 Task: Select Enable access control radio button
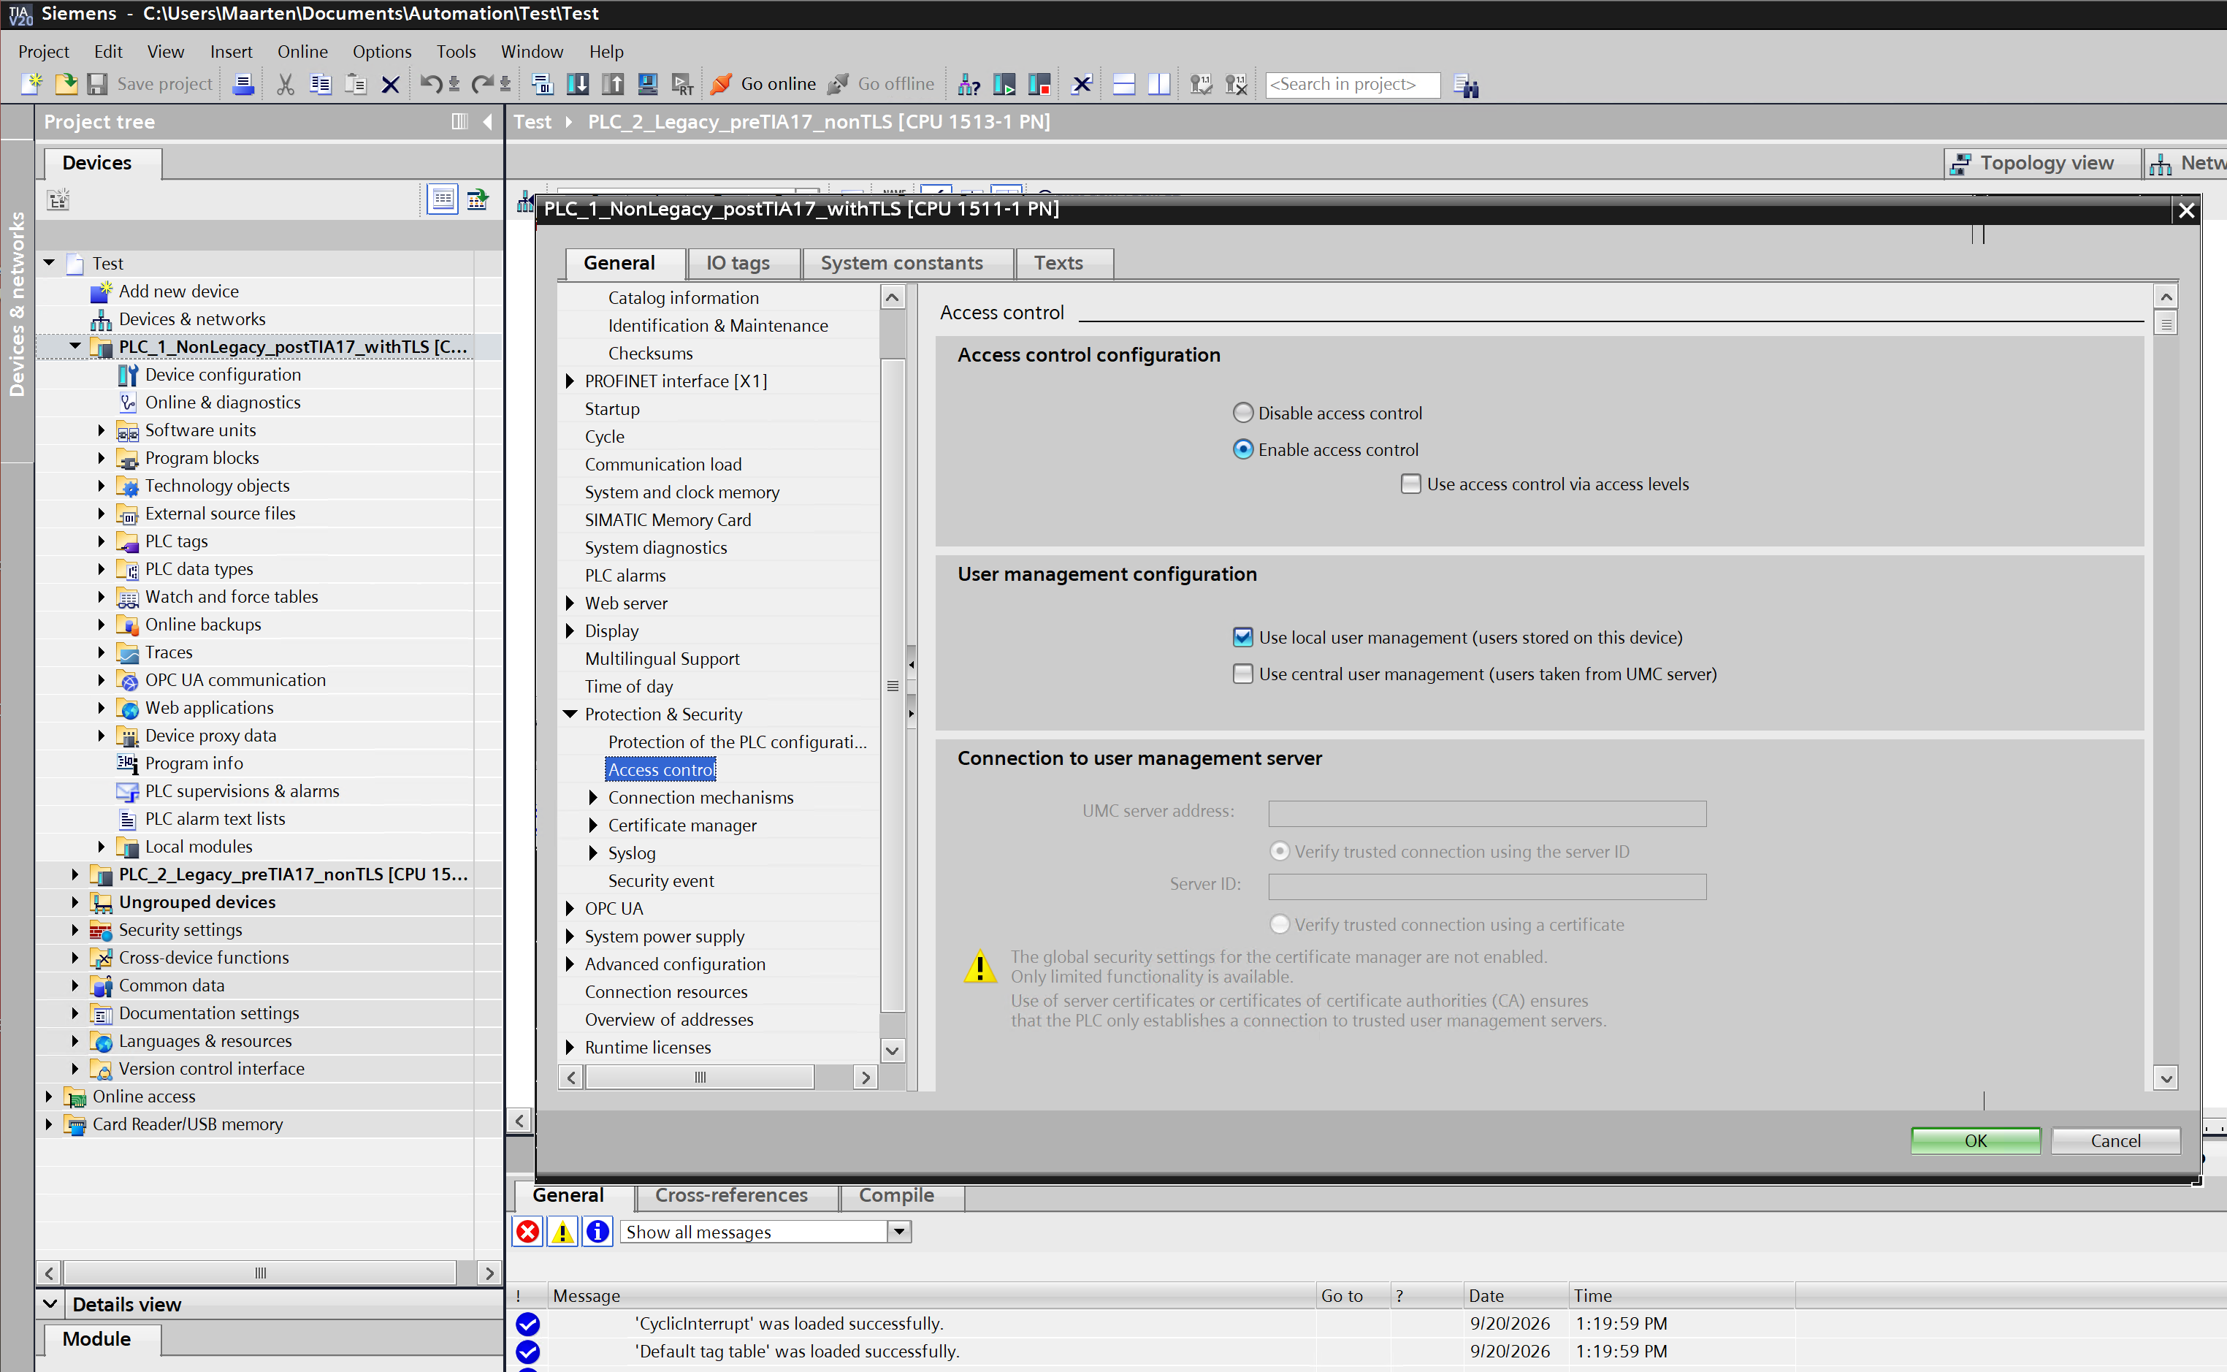pos(1242,449)
